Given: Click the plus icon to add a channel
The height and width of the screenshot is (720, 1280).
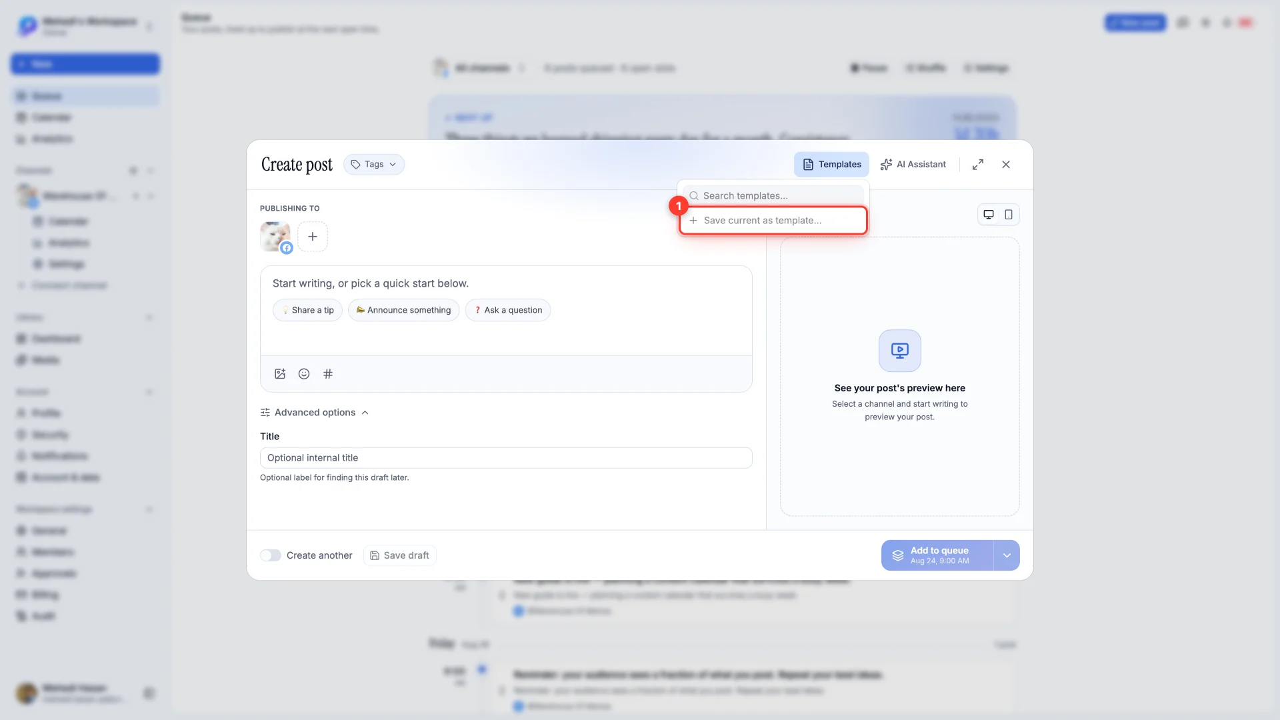Looking at the screenshot, I should 313,237.
